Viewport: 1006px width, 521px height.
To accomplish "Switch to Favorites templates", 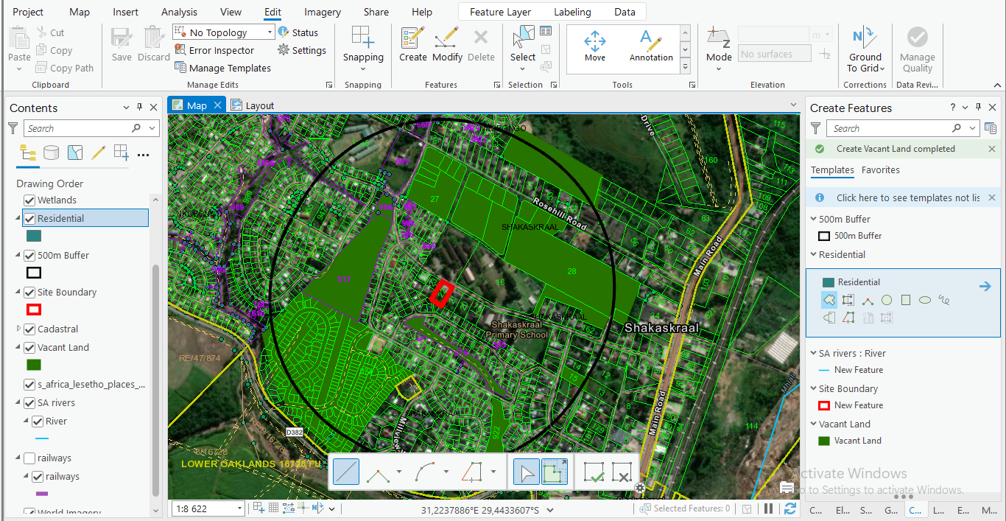I will click(x=880, y=170).
